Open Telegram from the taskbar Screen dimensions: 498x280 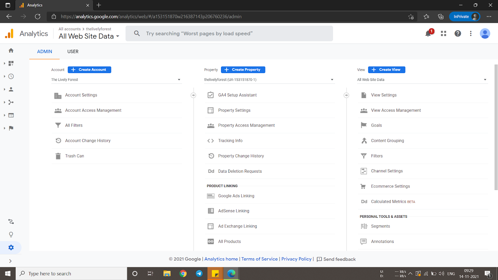click(199, 273)
